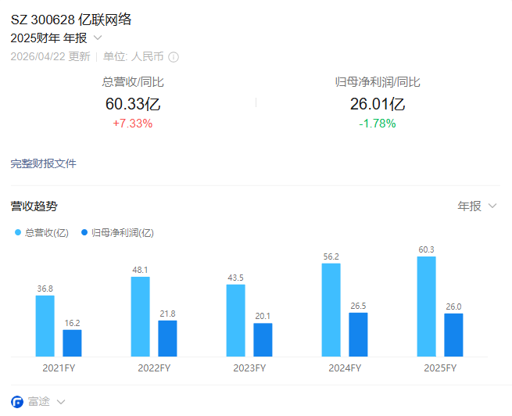
Task: Click the 2021FY revenue bar 36.8
Action: point(45,326)
